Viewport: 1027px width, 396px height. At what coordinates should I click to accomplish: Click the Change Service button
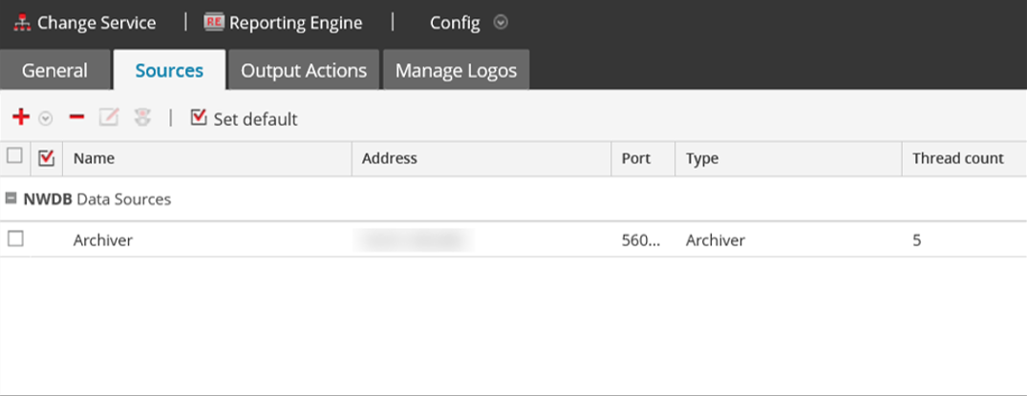(x=96, y=23)
